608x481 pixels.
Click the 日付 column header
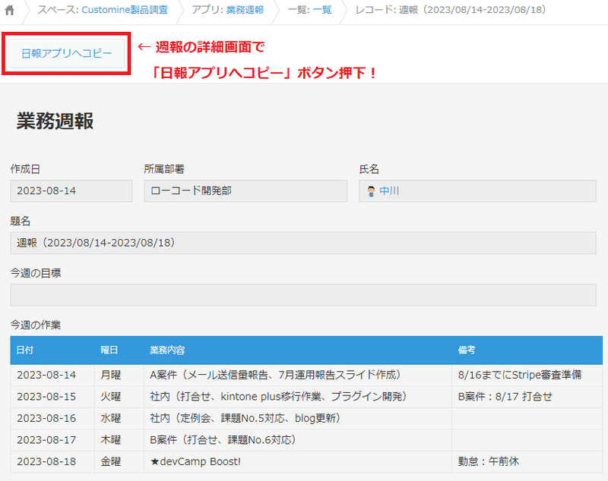tap(52, 351)
